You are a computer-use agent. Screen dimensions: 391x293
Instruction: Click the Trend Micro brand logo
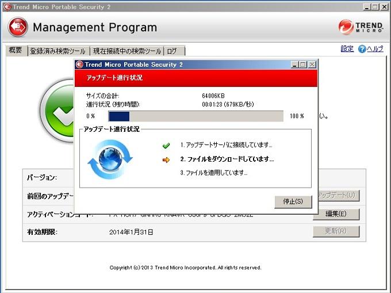[x=361, y=27]
